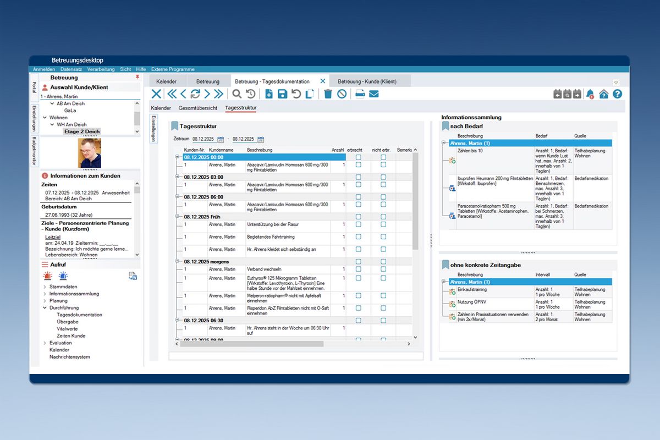This screenshot has height=440, width=660.
Task: Click the printer icon in toolbar
Action: (x=360, y=94)
